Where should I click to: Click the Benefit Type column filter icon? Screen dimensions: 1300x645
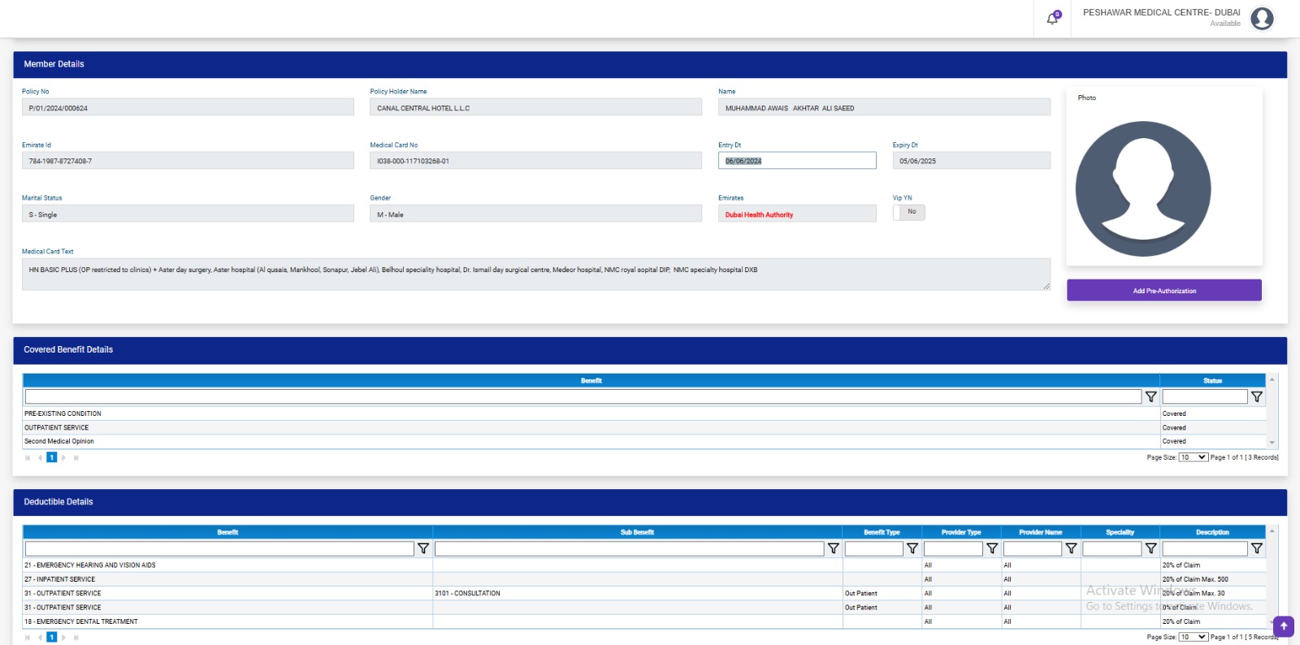(912, 549)
